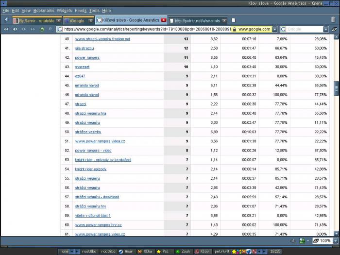Screen dimensions: 340x255
Task: Open the View menu
Action: coord(26,10)
